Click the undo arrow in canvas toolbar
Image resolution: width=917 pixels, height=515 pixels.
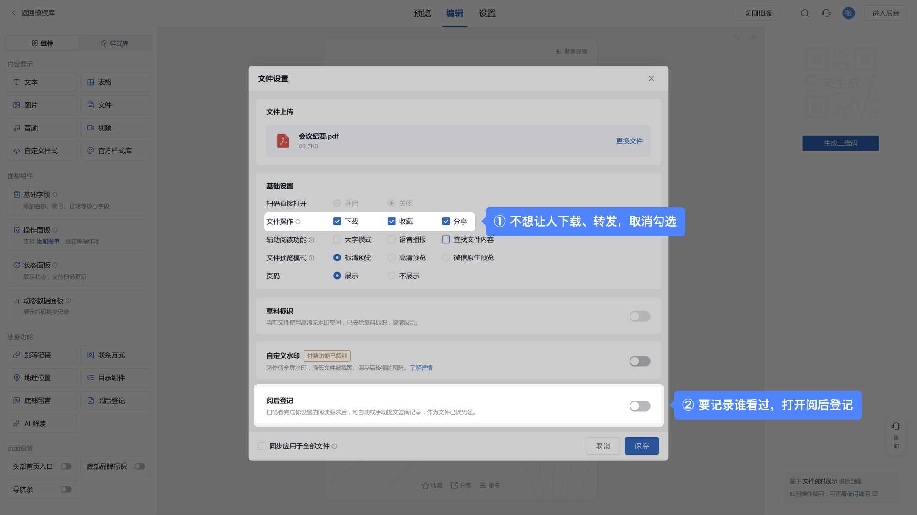[736, 38]
